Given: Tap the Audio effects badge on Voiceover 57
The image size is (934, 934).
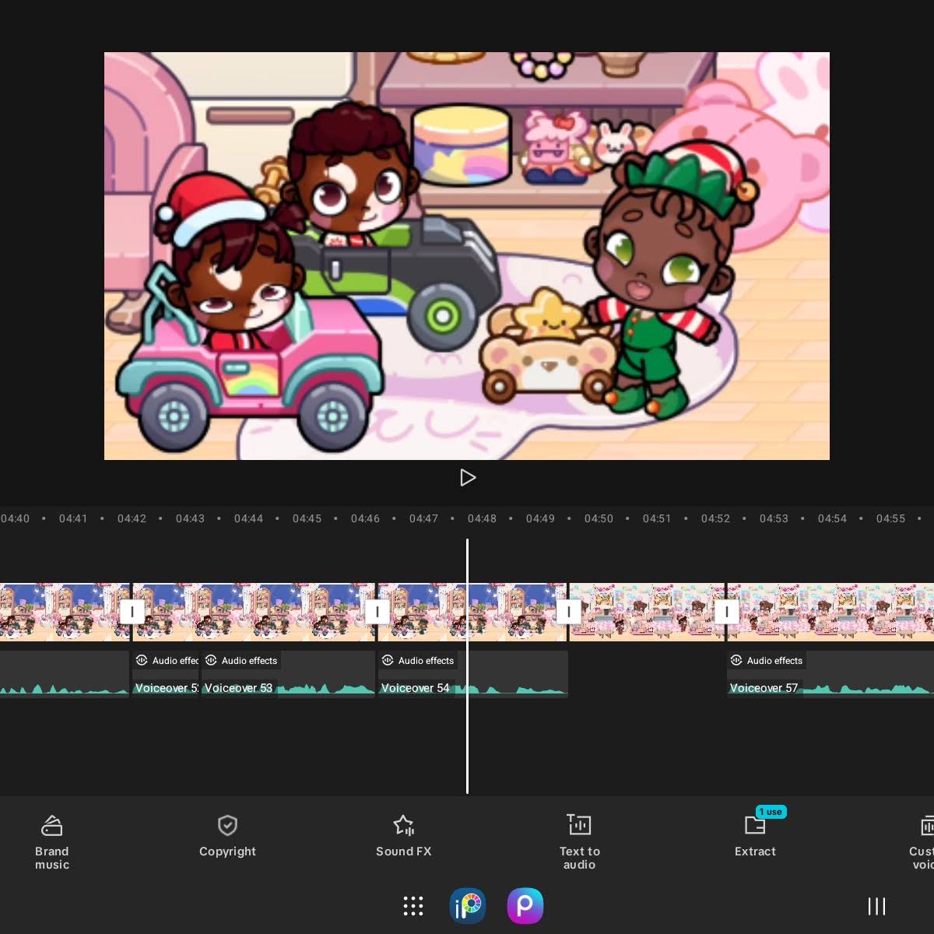Looking at the screenshot, I should [x=767, y=661].
